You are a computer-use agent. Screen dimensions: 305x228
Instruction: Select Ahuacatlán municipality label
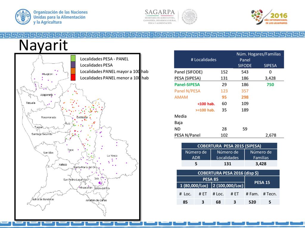(x=86, y=188)
